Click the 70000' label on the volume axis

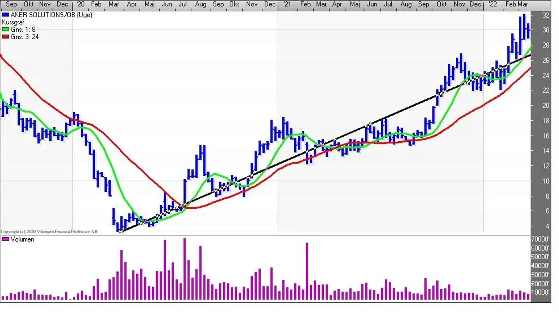[540, 239]
